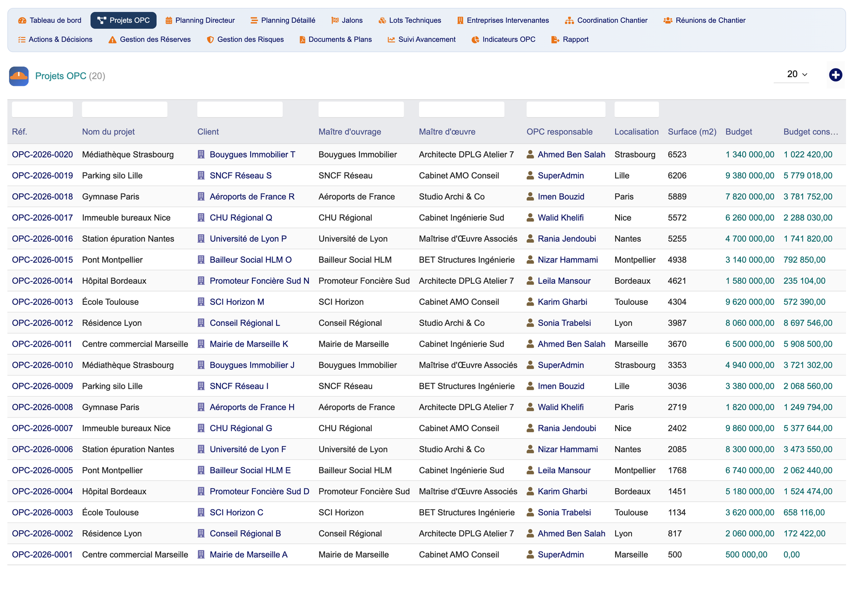Open project OPC-2026-0020 link
854x597 pixels.
pos(42,154)
